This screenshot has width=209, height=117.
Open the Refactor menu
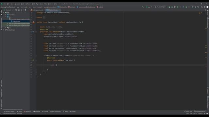28,4
